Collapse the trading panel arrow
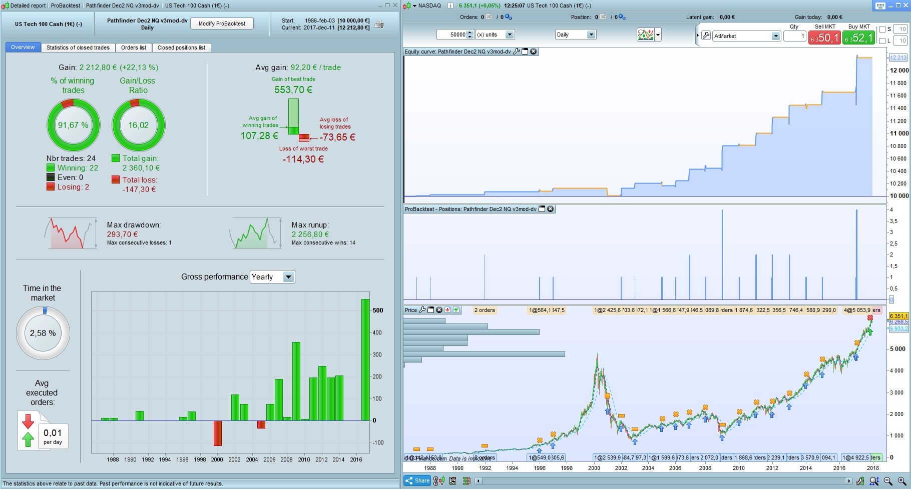 click(697, 35)
